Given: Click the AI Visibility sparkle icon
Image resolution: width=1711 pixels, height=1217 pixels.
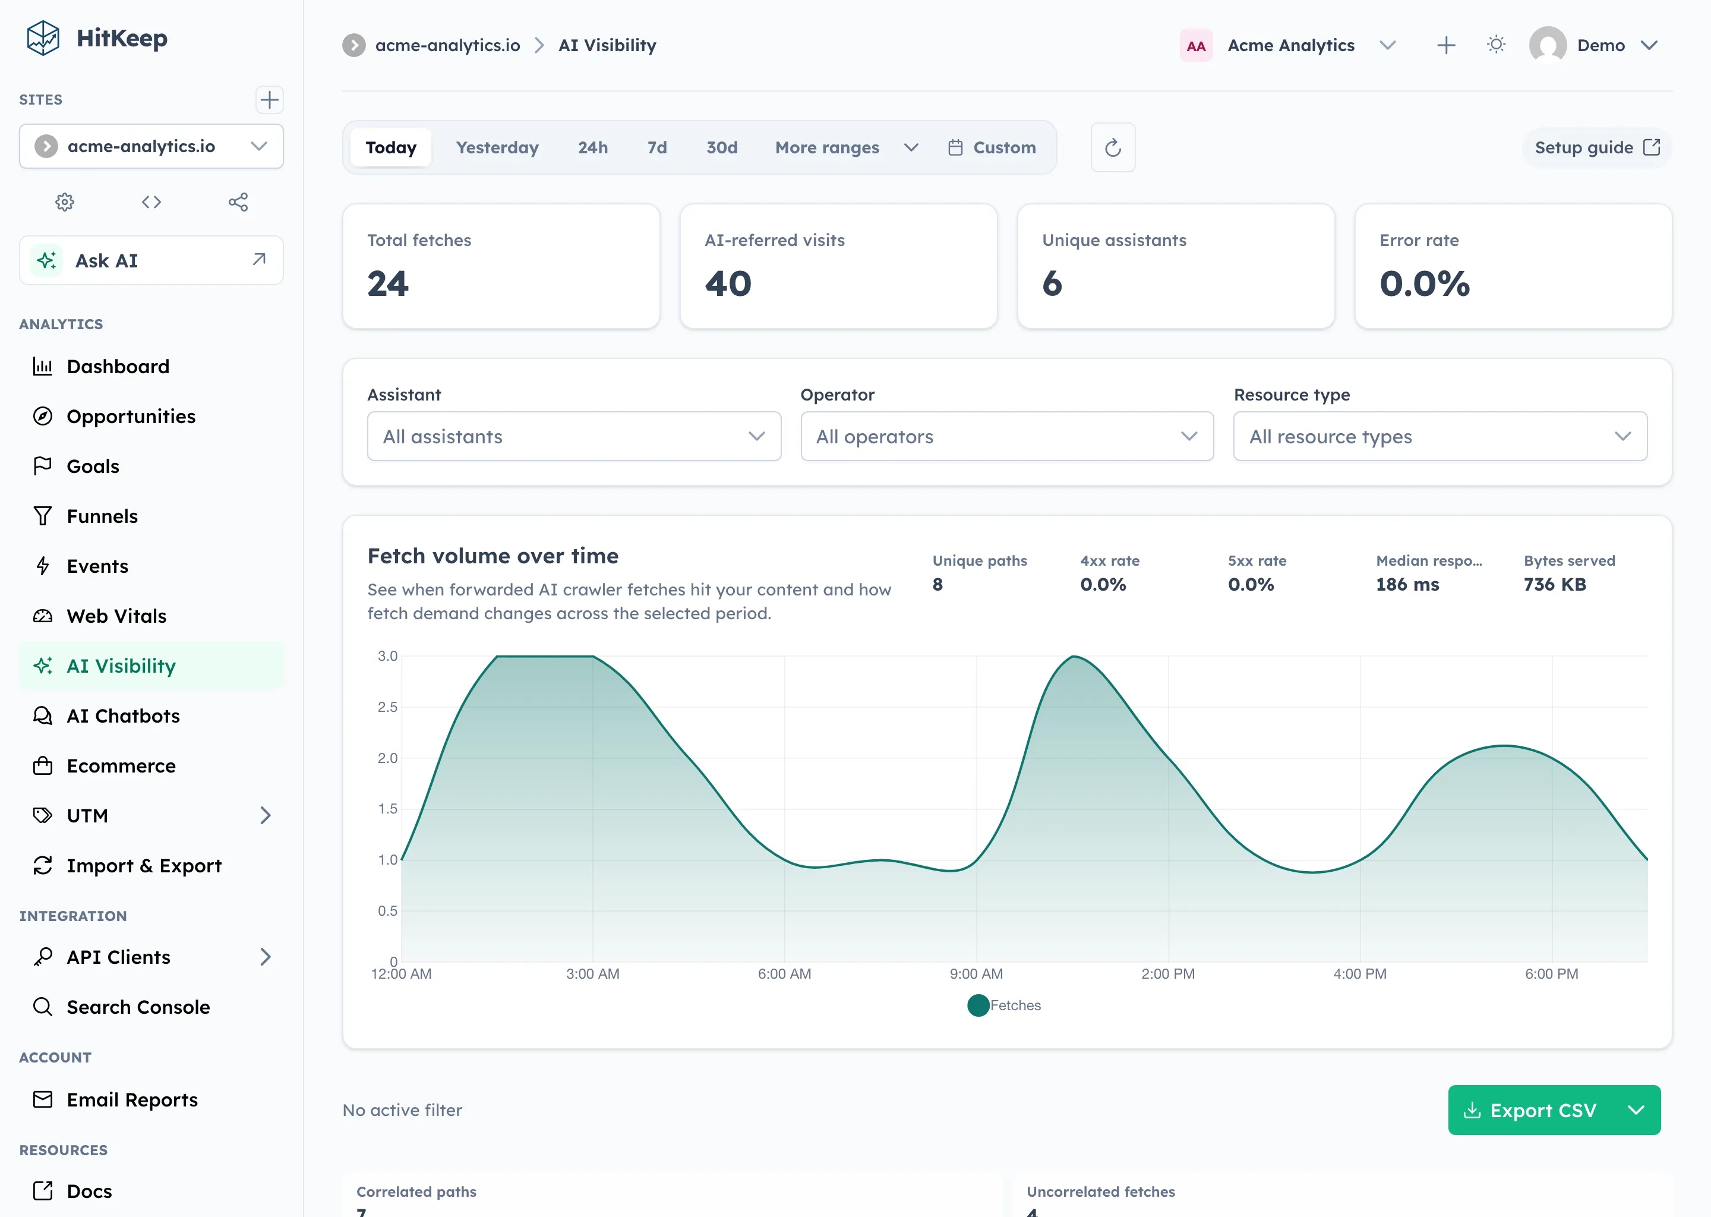Looking at the screenshot, I should [43, 666].
